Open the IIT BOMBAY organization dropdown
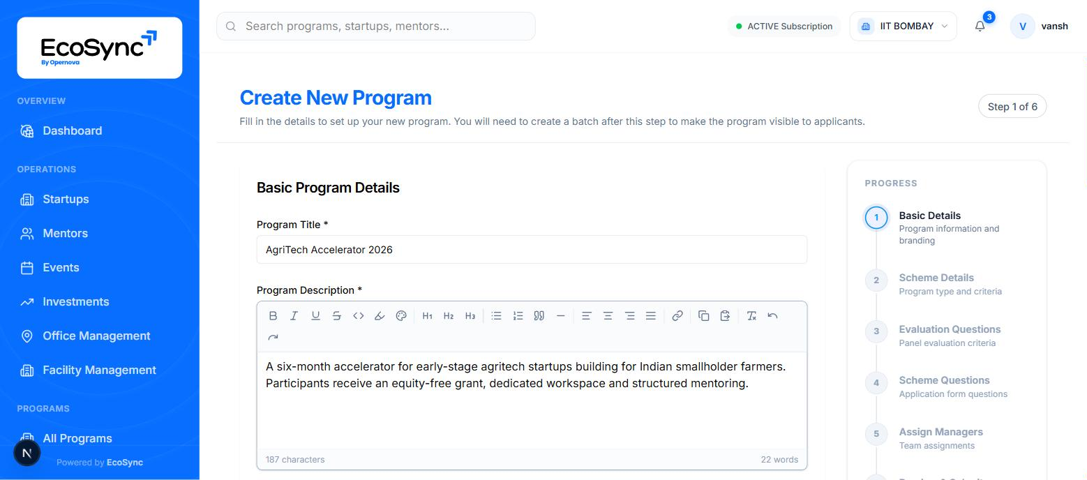 (x=904, y=27)
